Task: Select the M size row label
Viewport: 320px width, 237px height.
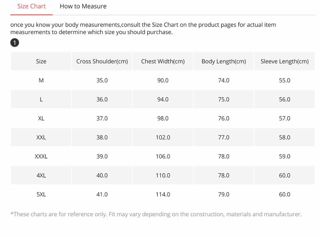Action: click(x=41, y=80)
